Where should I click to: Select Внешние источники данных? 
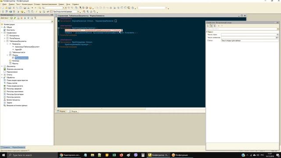point(17,105)
